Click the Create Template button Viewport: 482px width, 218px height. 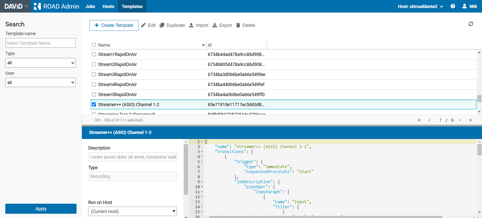click(114, 25)
